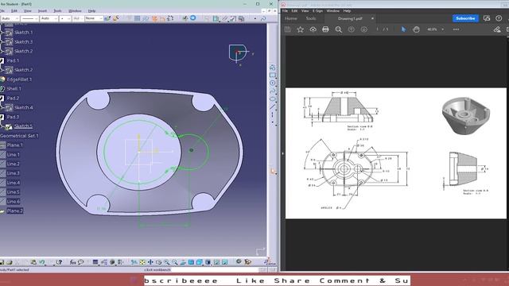Select Line.4 in the tree
This screenshot has height=286, width=509.
(14, 183)
